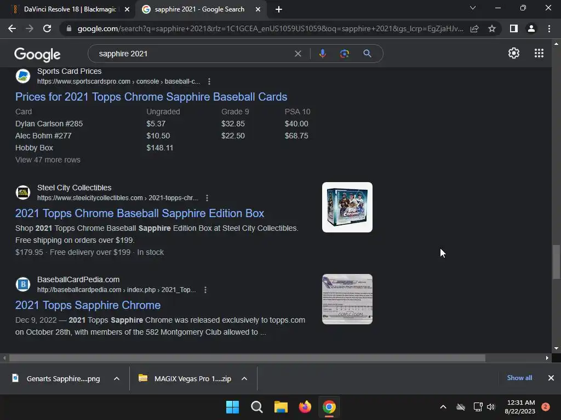Open clock and date 12:31 AM
Image resolution: width=561 pixels, height=420 pixels.
click(520, 407)
